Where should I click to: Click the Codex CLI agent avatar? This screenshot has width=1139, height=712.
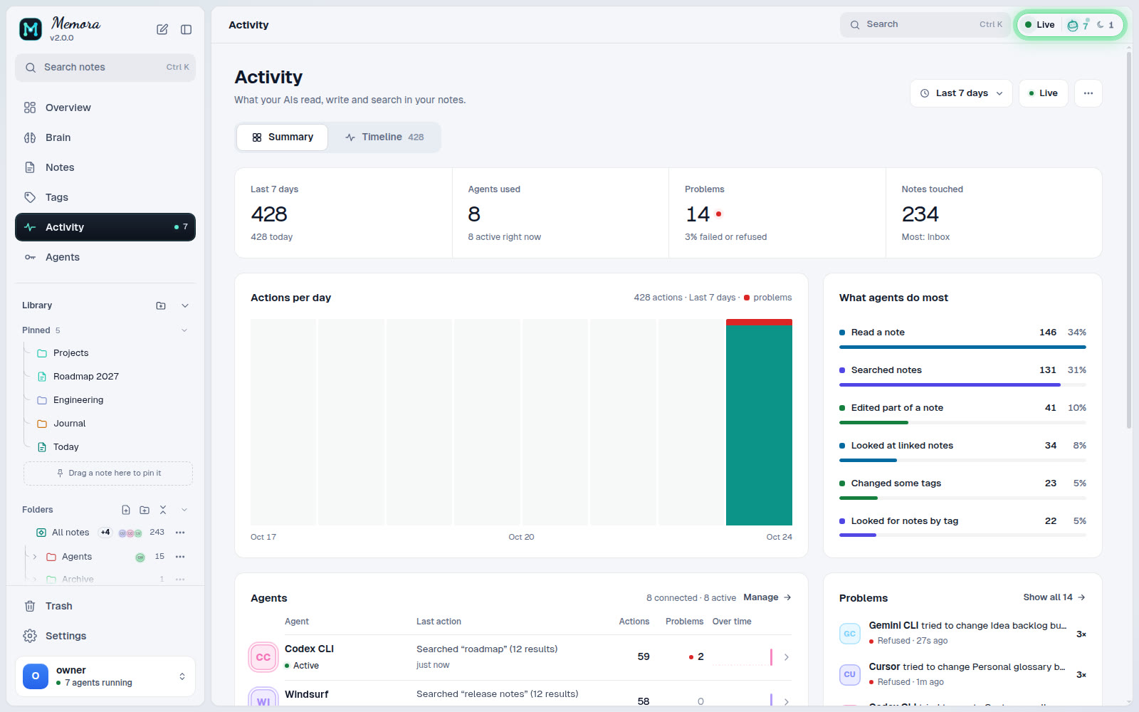[263, 657]
